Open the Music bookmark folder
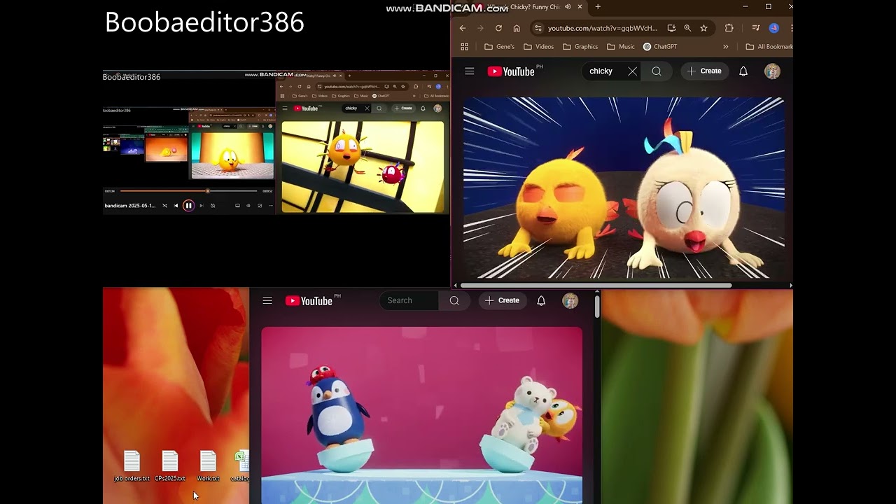The width and height of the screenshot is (896, 504). pos(621,47)
